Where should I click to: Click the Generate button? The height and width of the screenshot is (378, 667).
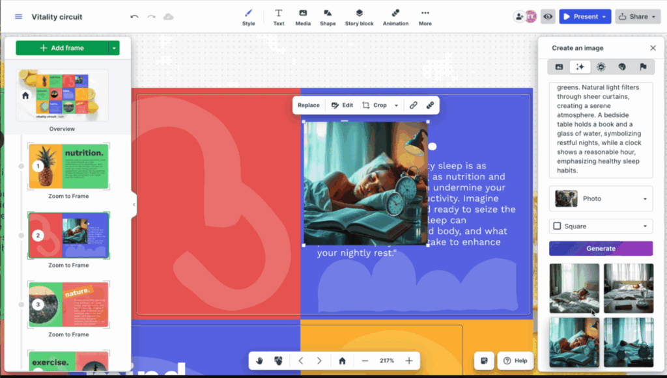click(x=601, y=249)
